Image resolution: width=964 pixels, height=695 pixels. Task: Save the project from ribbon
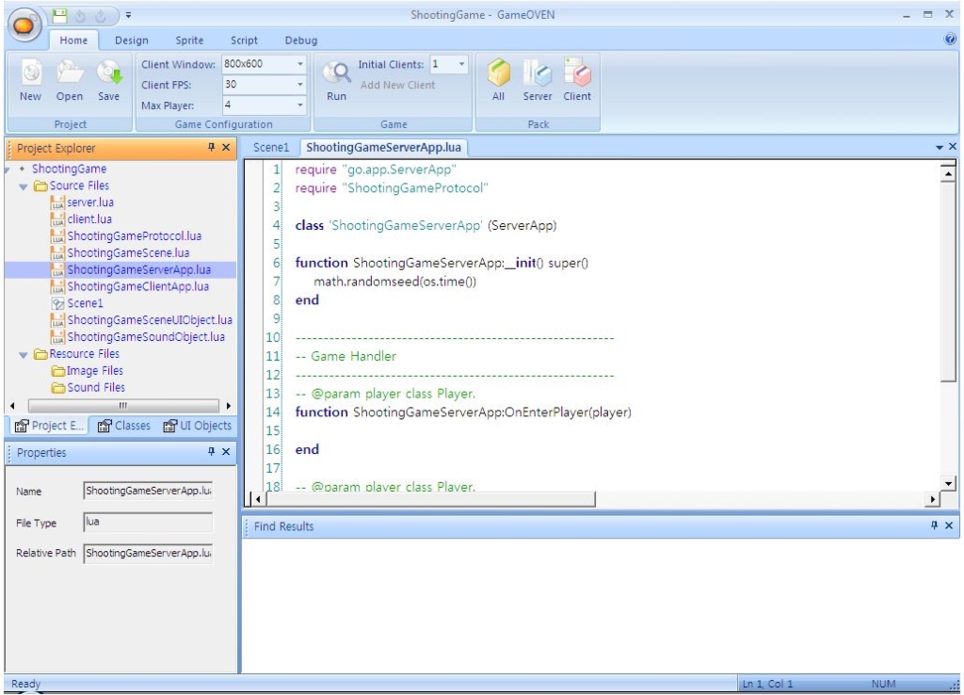point(109,80)
